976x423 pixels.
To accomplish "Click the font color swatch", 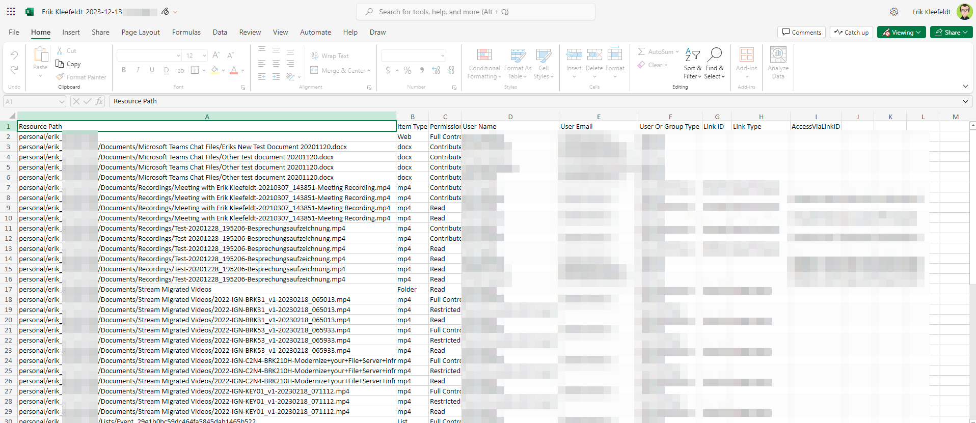I will [234, 70].
